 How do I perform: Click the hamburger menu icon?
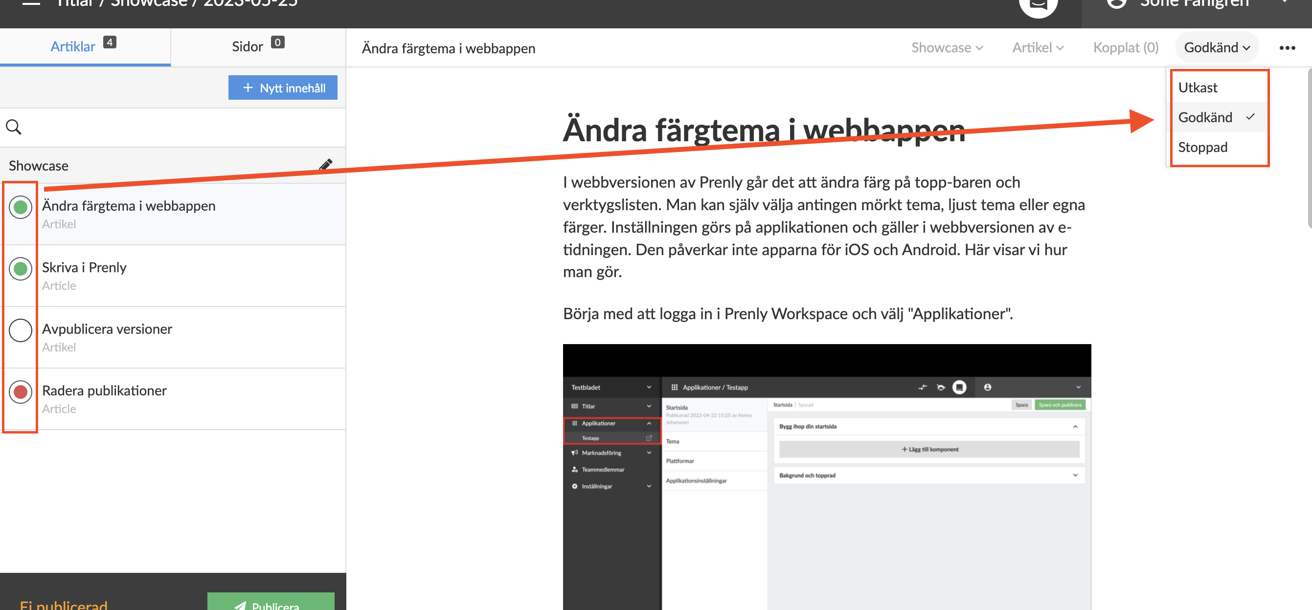coord(31,3)
